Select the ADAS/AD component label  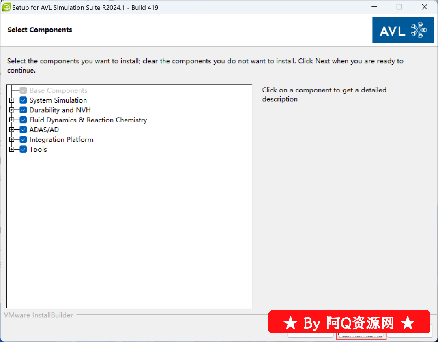click(44, 130)
